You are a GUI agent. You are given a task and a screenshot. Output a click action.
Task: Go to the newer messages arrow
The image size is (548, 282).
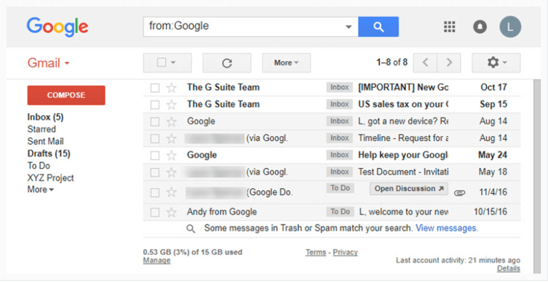click(x=425, y=63)
